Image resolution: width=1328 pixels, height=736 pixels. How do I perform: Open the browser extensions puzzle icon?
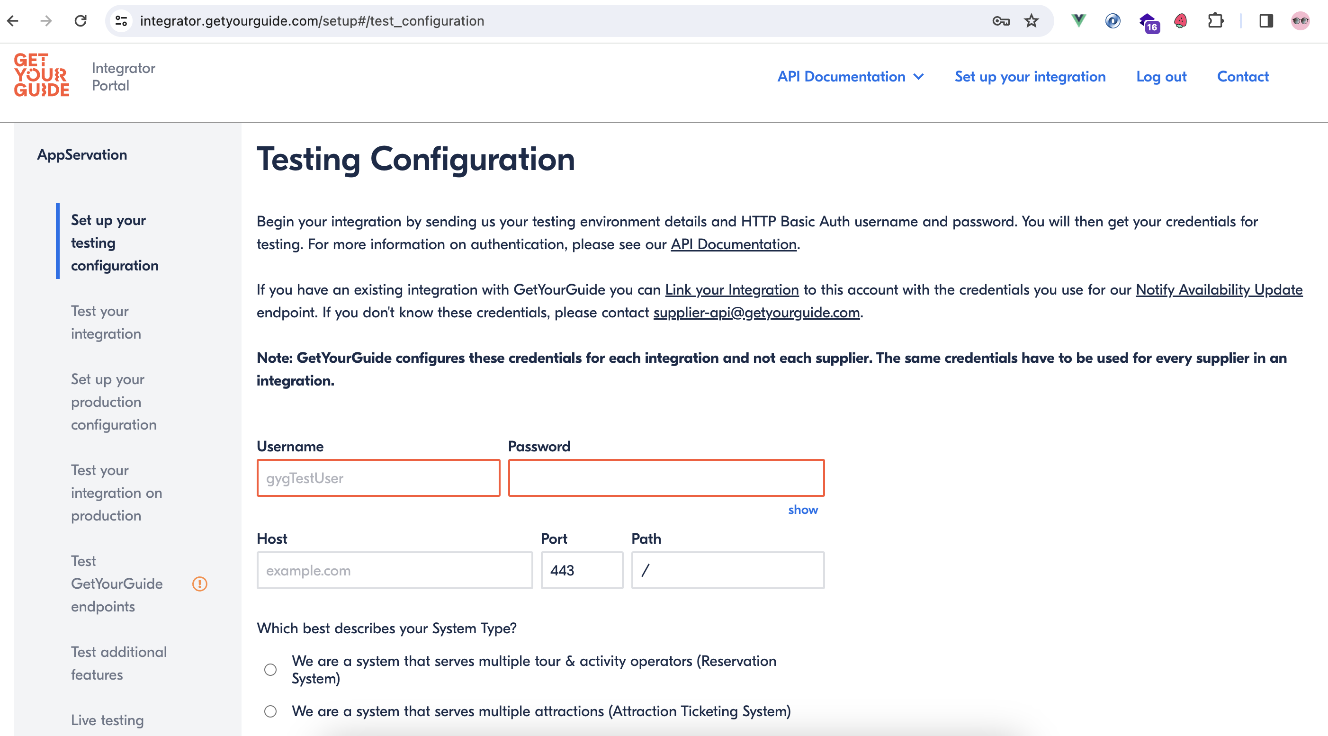click(1215, 21)
